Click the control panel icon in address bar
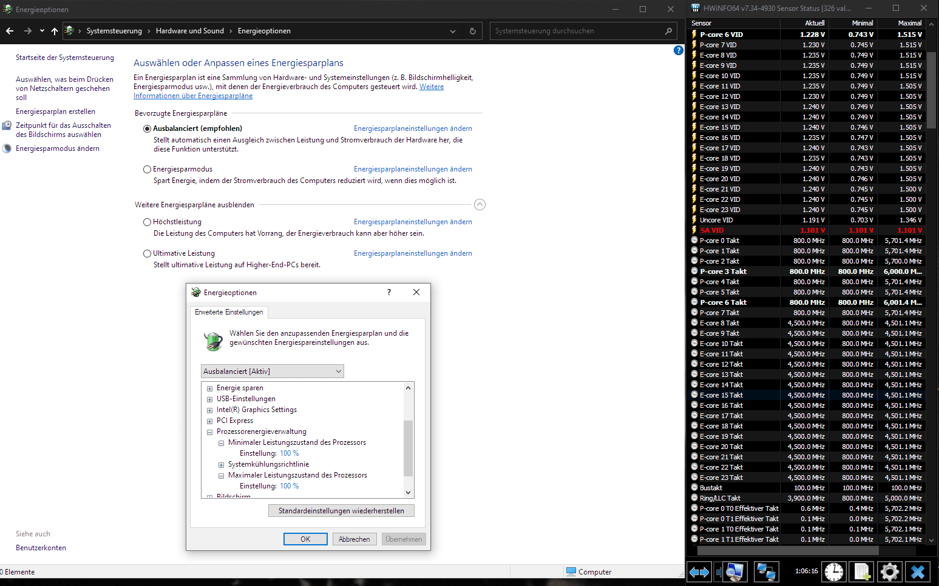The width and height of the screenshot is (939, 586). click(x=69, y=31)
